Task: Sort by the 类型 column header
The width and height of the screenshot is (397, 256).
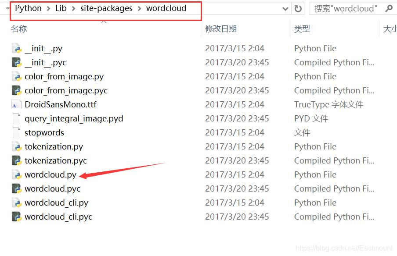Action: pyautogui.click(x=302, y=29)
